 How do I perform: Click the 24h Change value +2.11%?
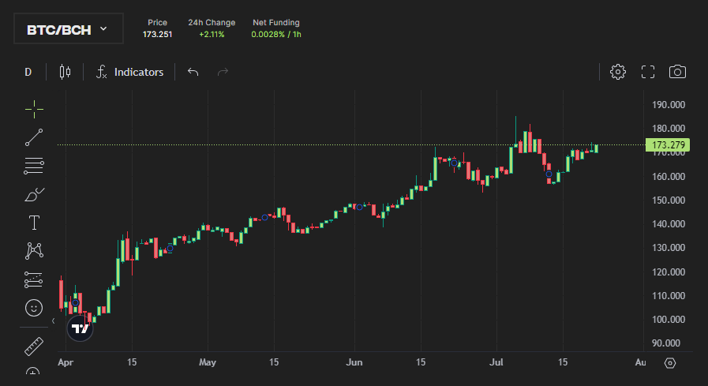point(212,34)
